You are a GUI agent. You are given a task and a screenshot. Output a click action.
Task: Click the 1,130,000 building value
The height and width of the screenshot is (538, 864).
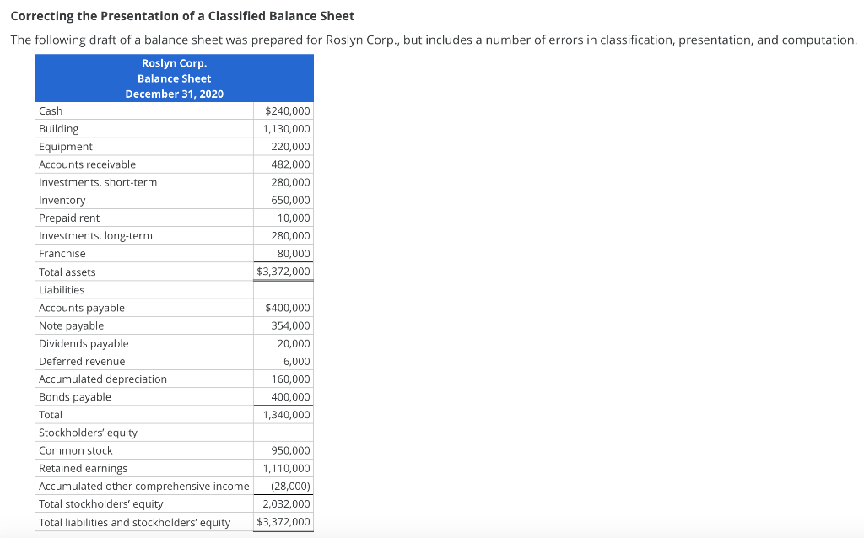(287, 129)
